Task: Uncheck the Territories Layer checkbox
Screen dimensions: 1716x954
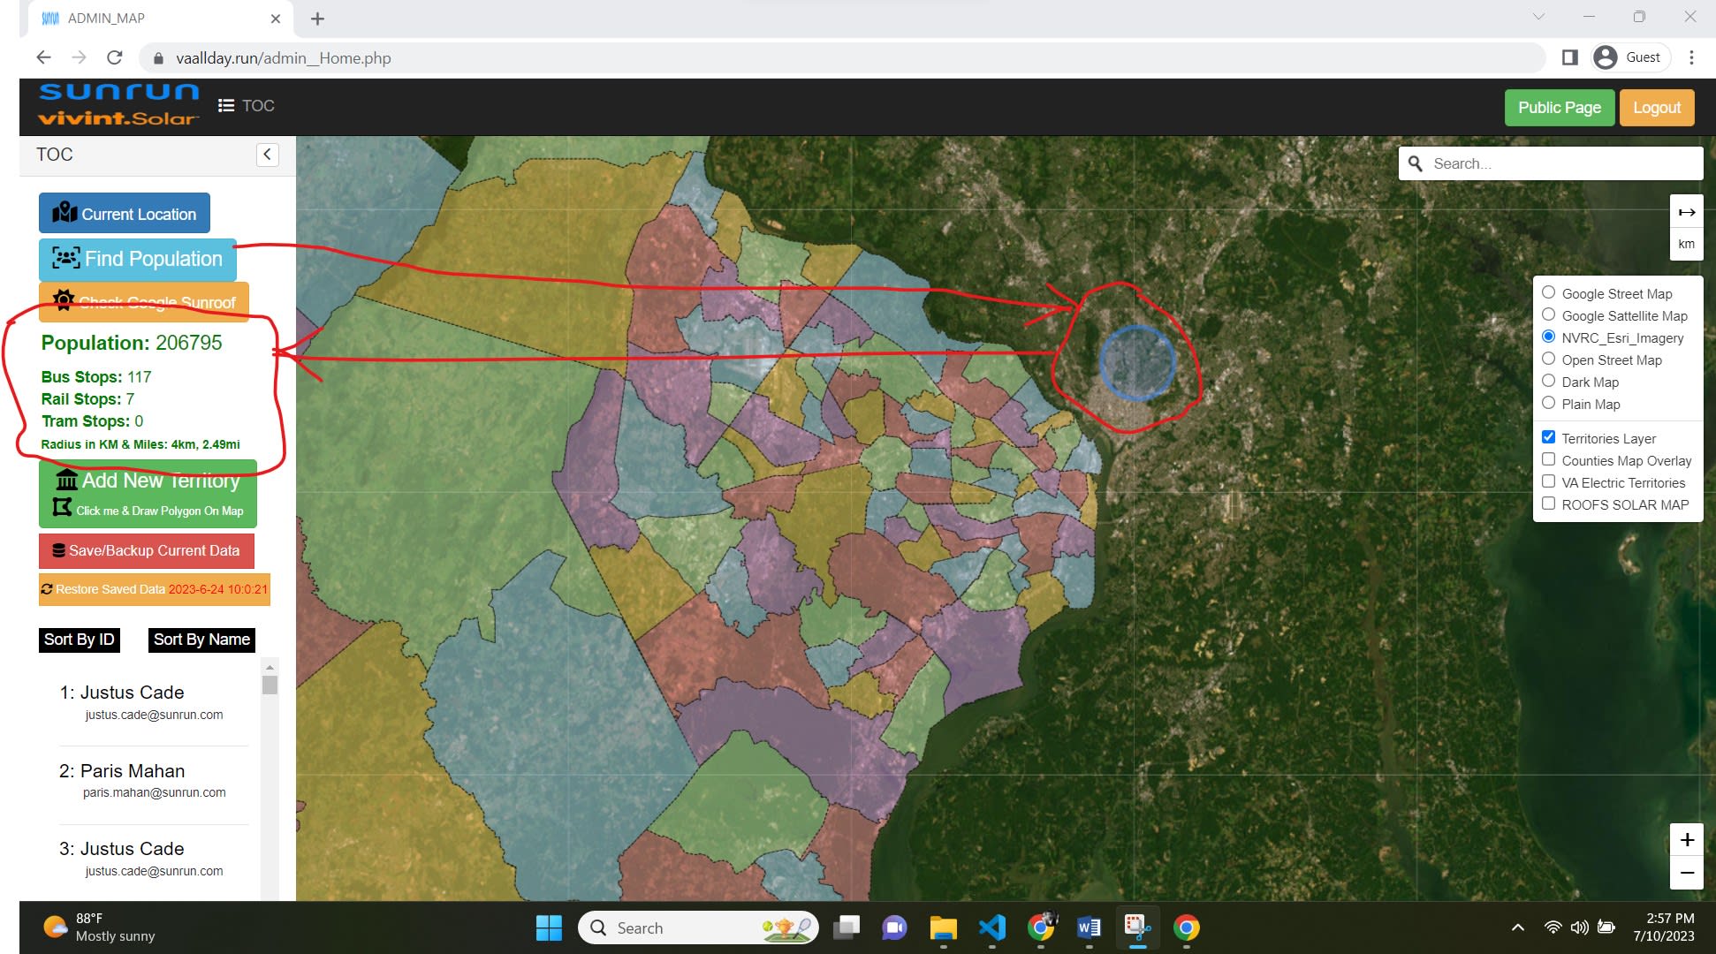Action: click(x=1548, y=437)
